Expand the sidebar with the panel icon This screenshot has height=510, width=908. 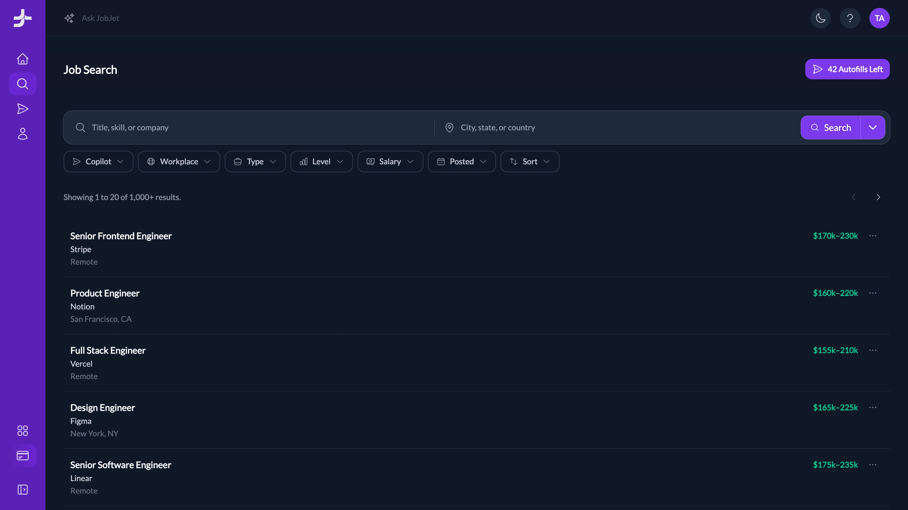(23, 490)
